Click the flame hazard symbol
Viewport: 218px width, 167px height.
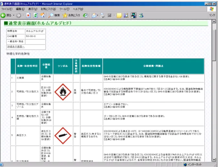[63, 92]
